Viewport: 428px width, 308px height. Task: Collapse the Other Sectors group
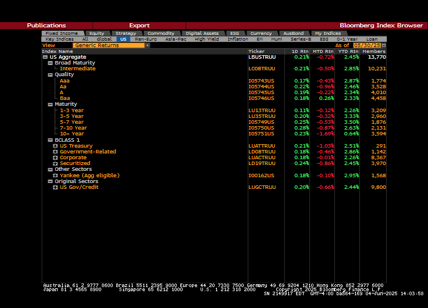coord(50,170)
